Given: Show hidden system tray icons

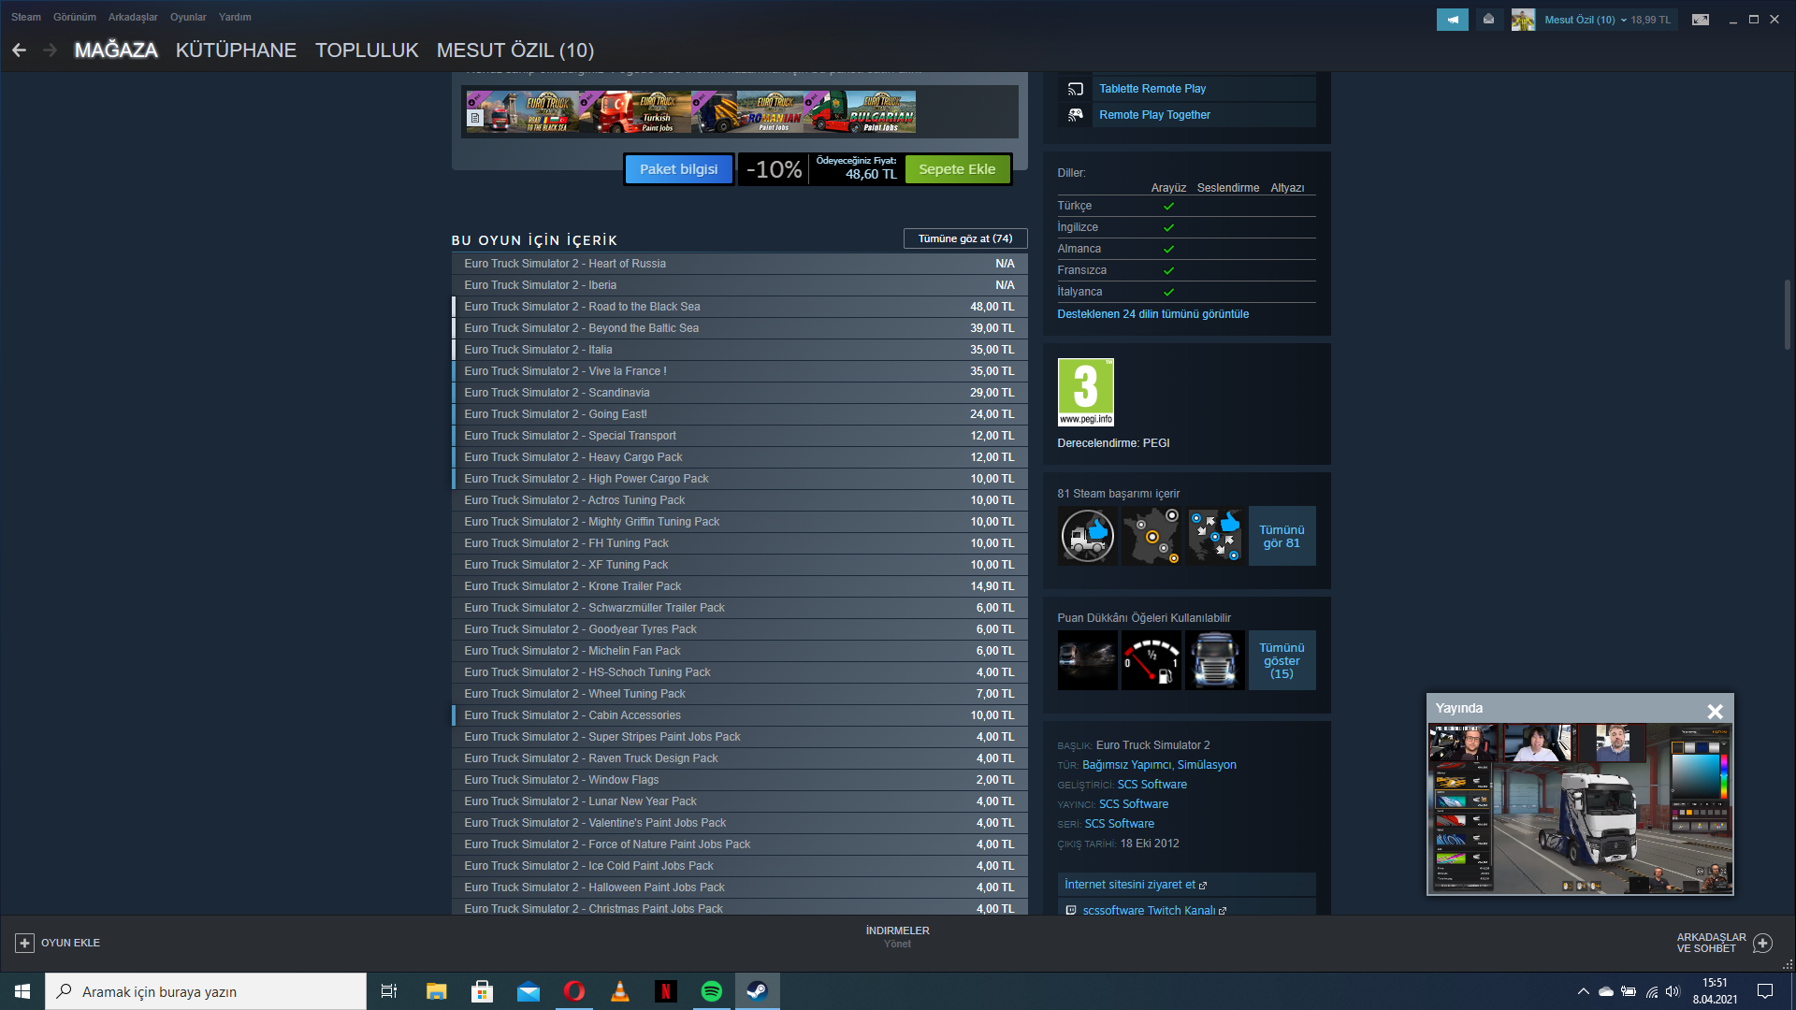Looking at the screenshot, I should point(1583,991).
